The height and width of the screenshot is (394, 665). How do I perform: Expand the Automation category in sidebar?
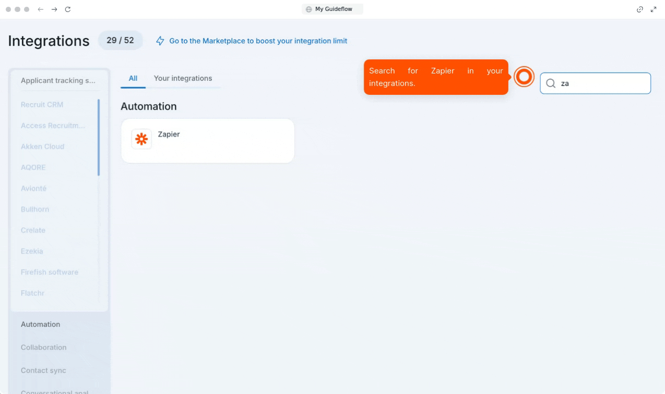click(41, 324)
